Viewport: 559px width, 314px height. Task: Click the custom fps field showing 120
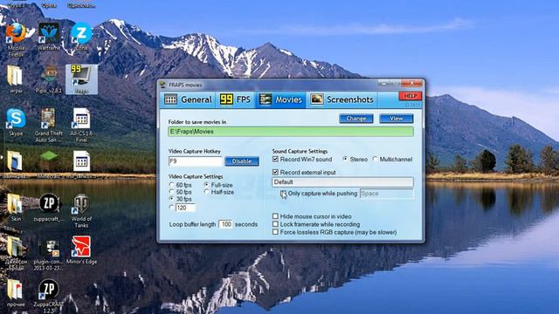click(x=185, y=208)
